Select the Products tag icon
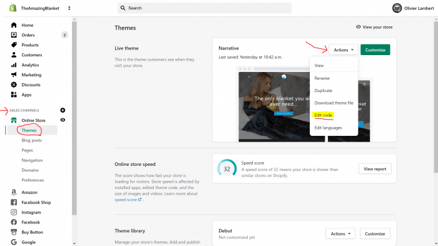Screen dimensions: 438x246 [14, 45]
